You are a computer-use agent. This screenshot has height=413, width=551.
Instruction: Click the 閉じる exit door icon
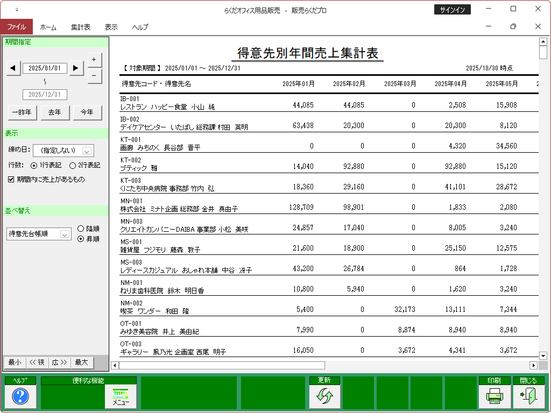pyautogui.click(x=525, y=396)
